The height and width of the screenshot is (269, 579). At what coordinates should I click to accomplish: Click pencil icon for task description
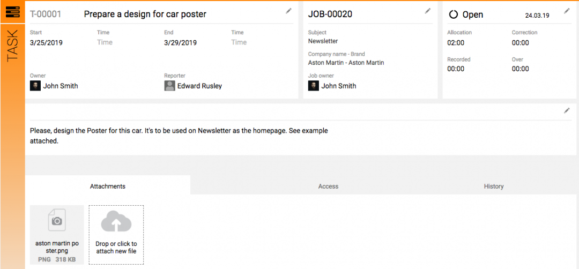point(567,111)
